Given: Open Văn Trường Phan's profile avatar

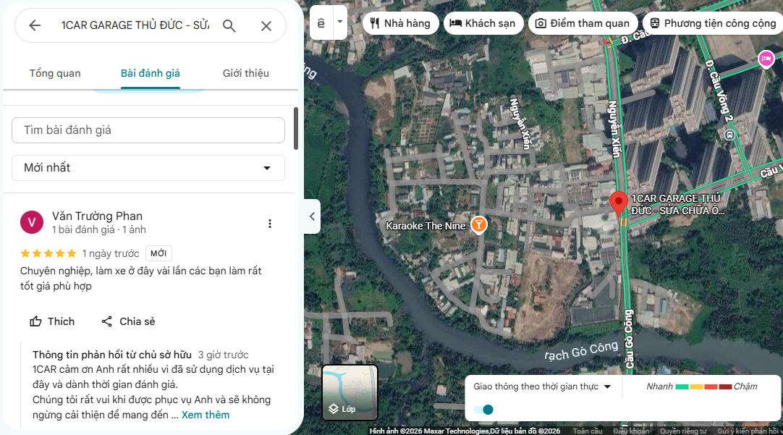Looking at the screenshot, I should click(x=31, y=222).
